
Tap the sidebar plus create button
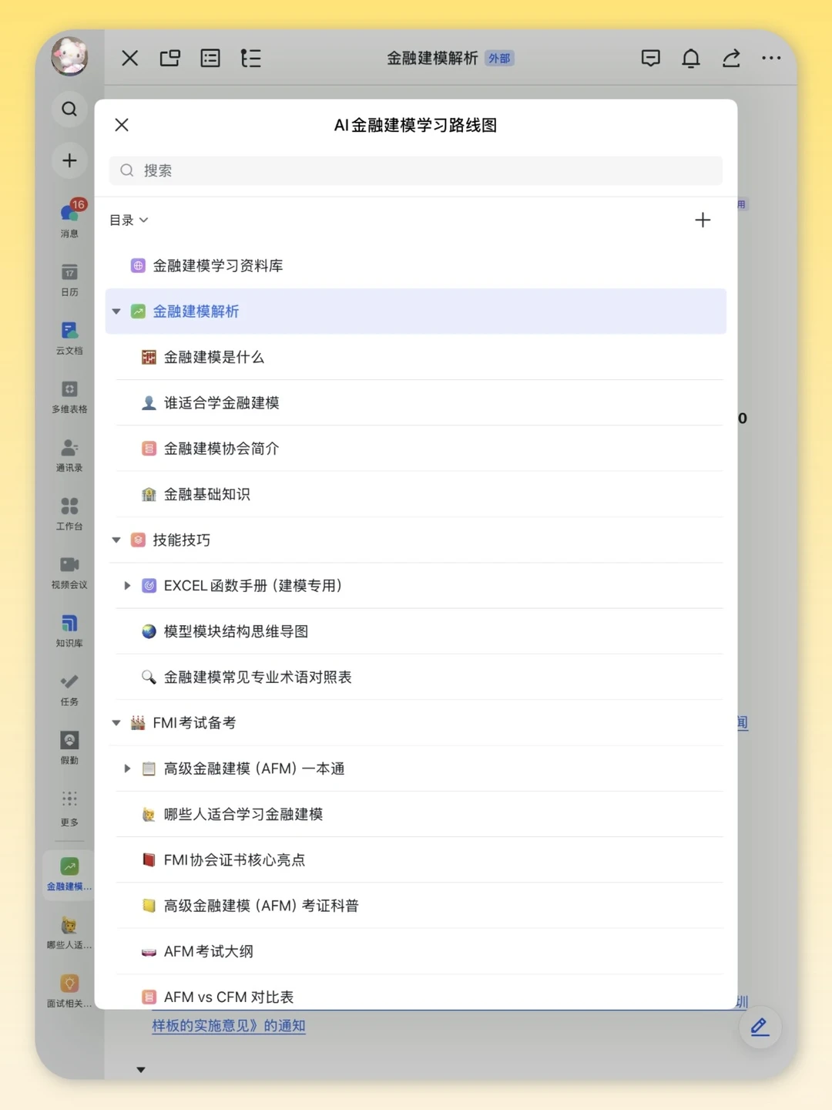pos(69,160)
